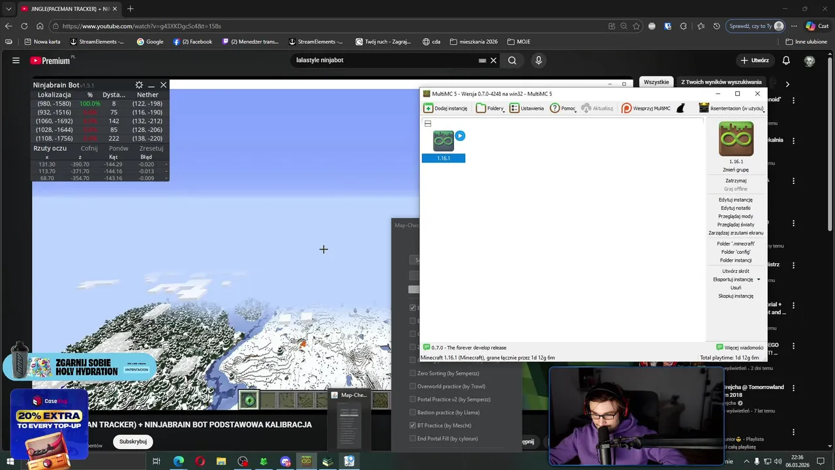Click Skopiuj instancję in MultiMC sidebar
835x470 pixels.
[736, 296]
